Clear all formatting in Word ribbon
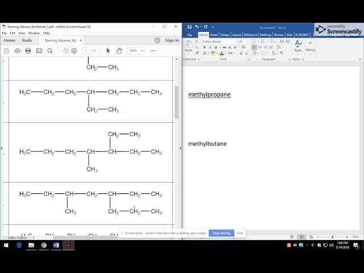 point(243,47)
